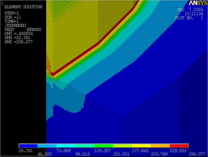Select the yellow legend color segment
This screenshot has width=208, height=157.
pos(141,145)
